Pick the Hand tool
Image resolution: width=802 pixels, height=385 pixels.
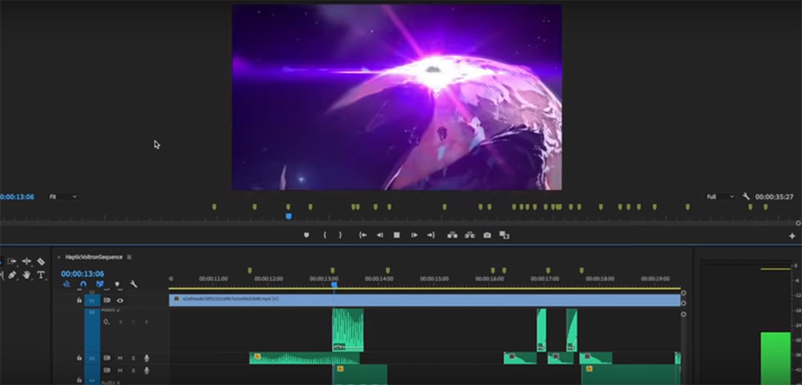pyautogui.click(x=26, y=275)
